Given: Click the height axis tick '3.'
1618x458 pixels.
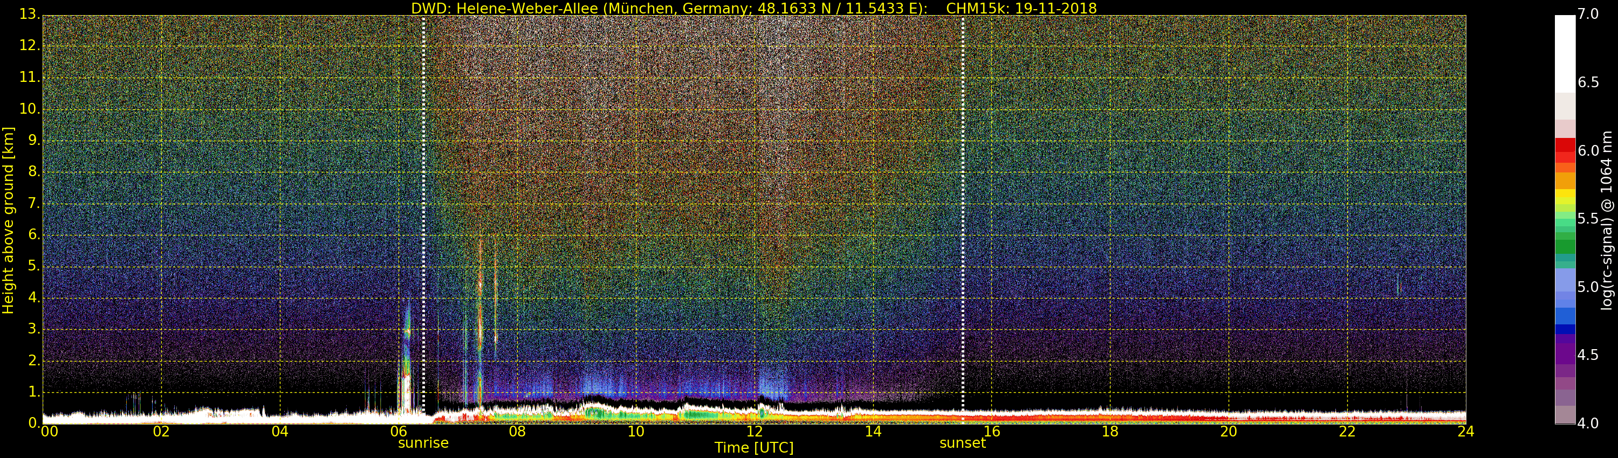Looking at the screenshot, I should 34,329.
